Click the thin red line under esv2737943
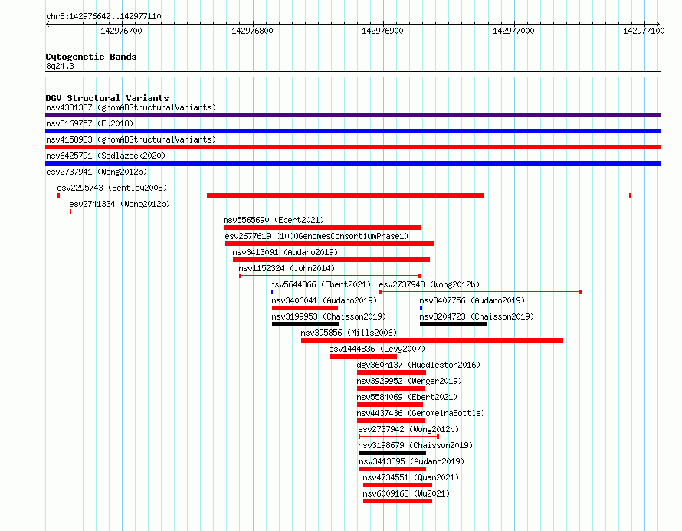 coord(480,292)
